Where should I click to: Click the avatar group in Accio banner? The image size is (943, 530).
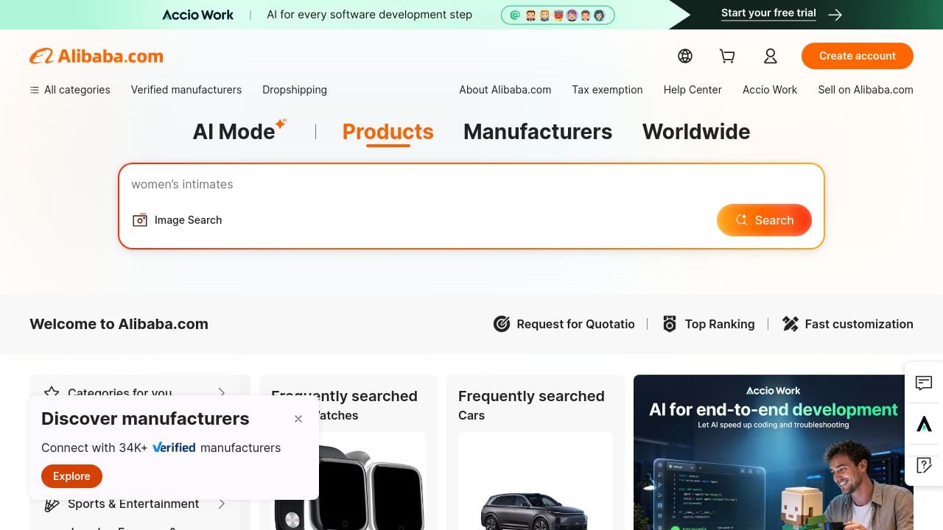558,15
